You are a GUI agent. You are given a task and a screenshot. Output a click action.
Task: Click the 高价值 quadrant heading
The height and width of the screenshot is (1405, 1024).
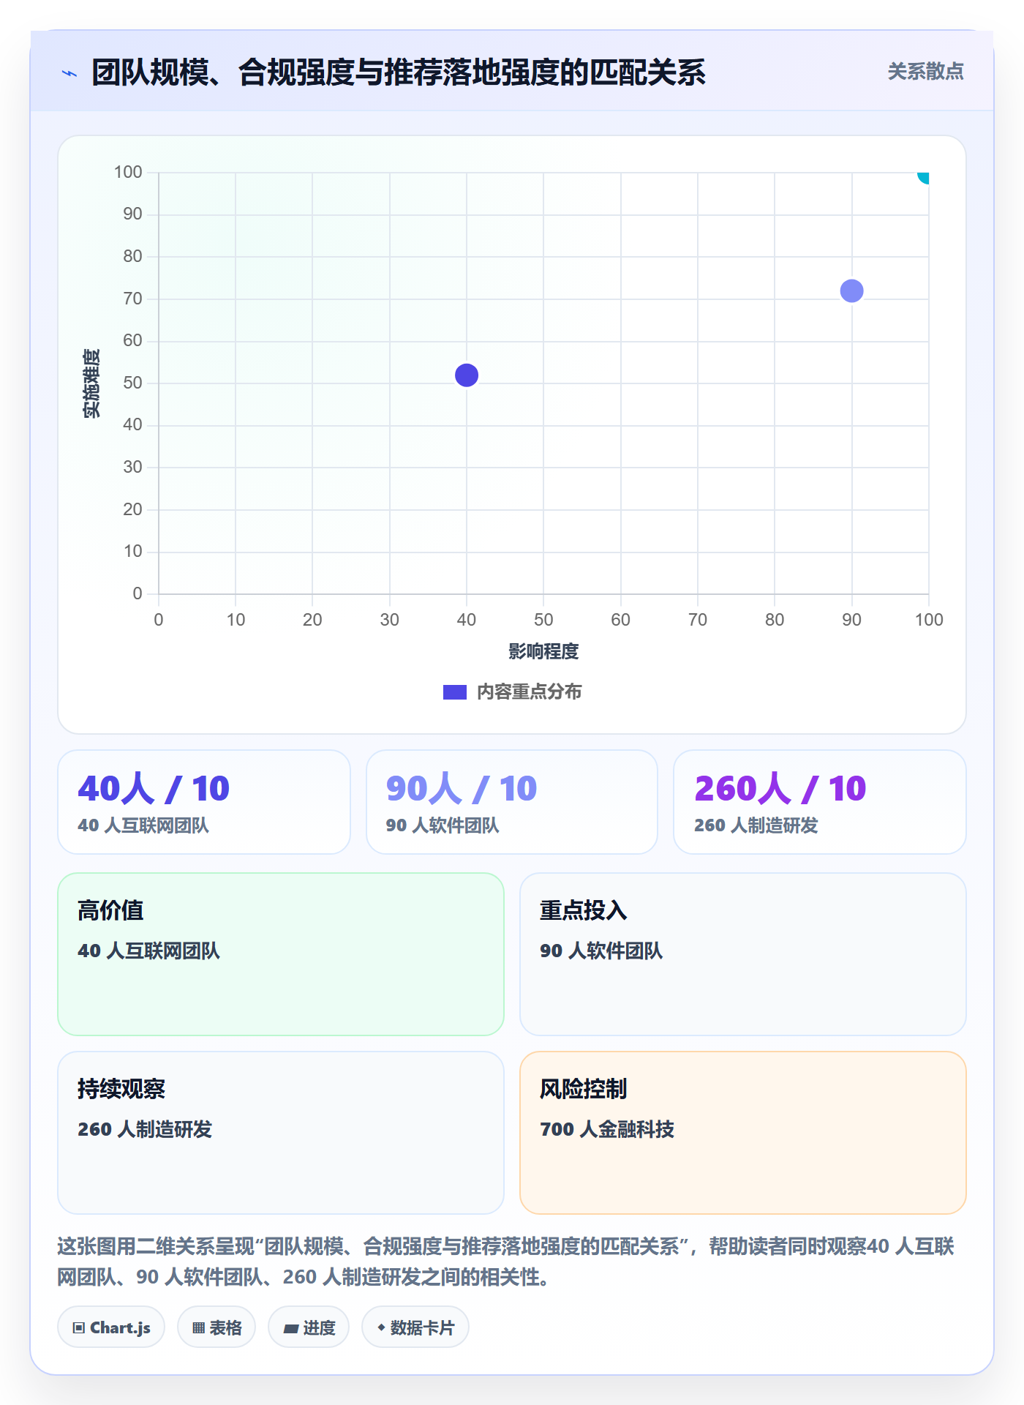click(110, 910)
